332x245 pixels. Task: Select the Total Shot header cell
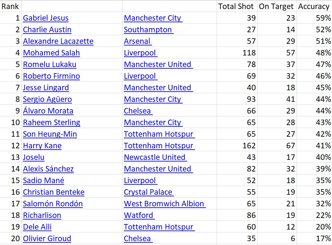[x=236, y=6]
